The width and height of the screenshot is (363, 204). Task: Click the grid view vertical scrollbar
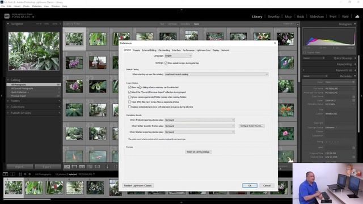pos(299,54)
